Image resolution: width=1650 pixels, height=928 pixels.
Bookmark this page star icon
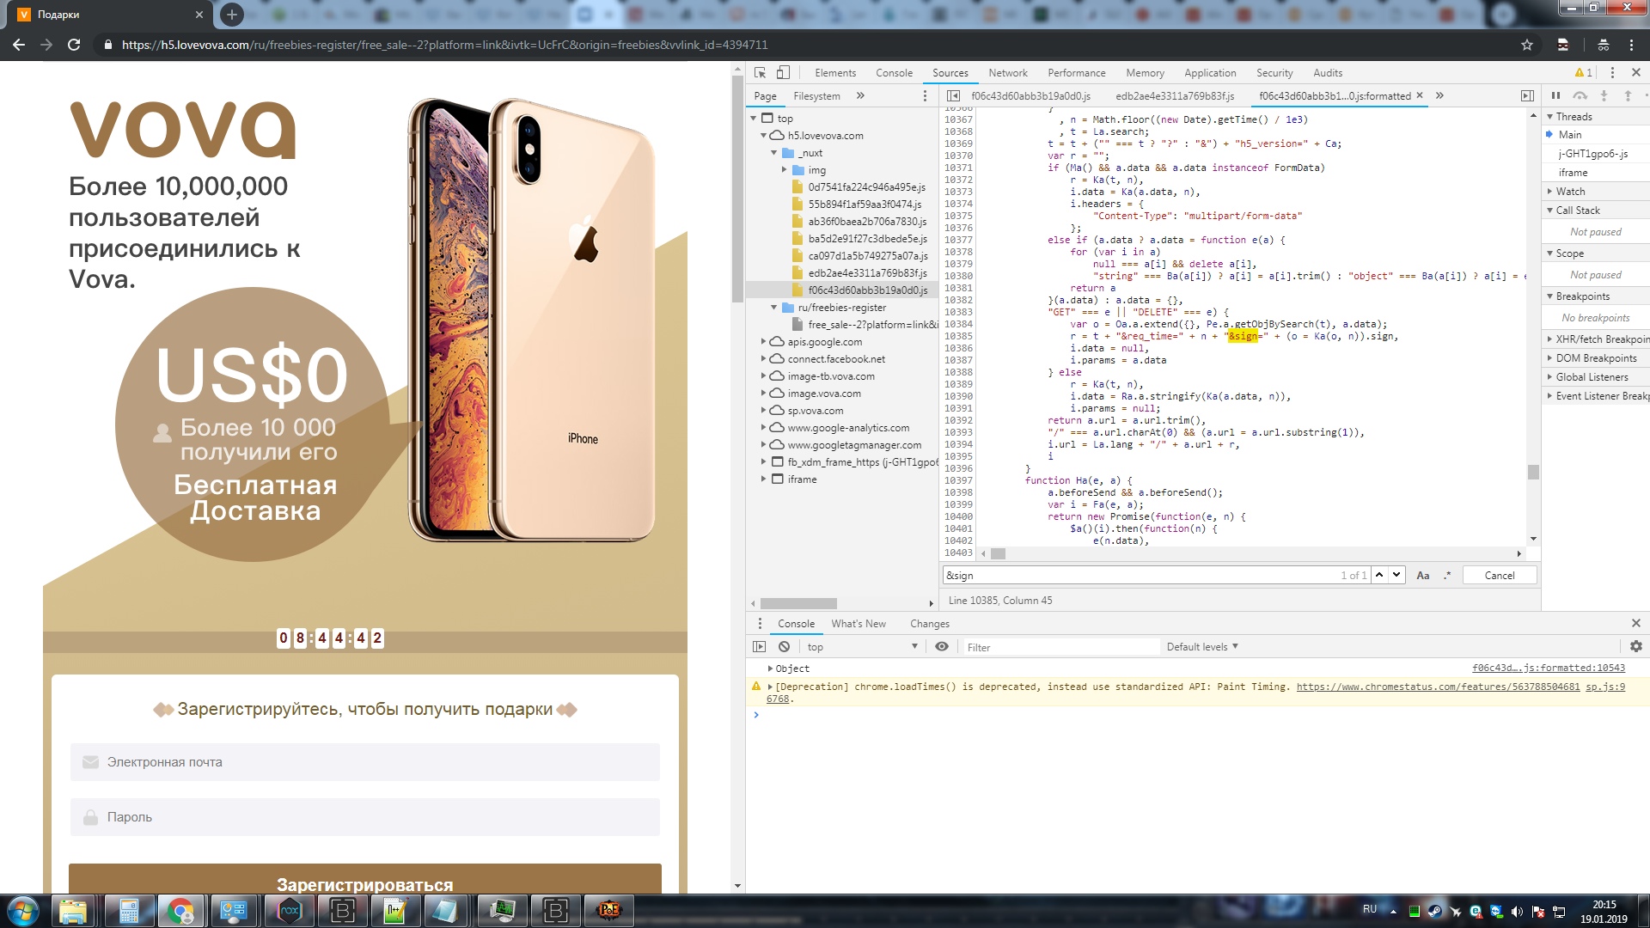tap(1527, 45)
